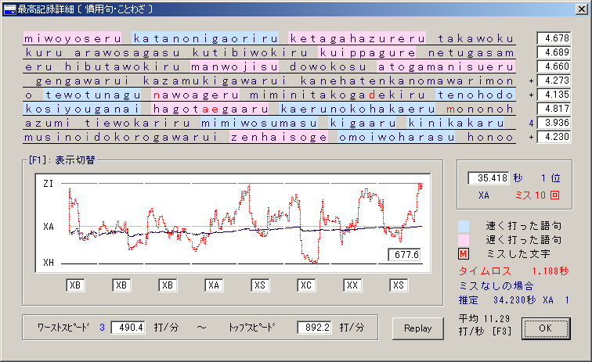Click the 892.2 top speed field
Screen dimensions: 592x362
click(x=314, y=328)
